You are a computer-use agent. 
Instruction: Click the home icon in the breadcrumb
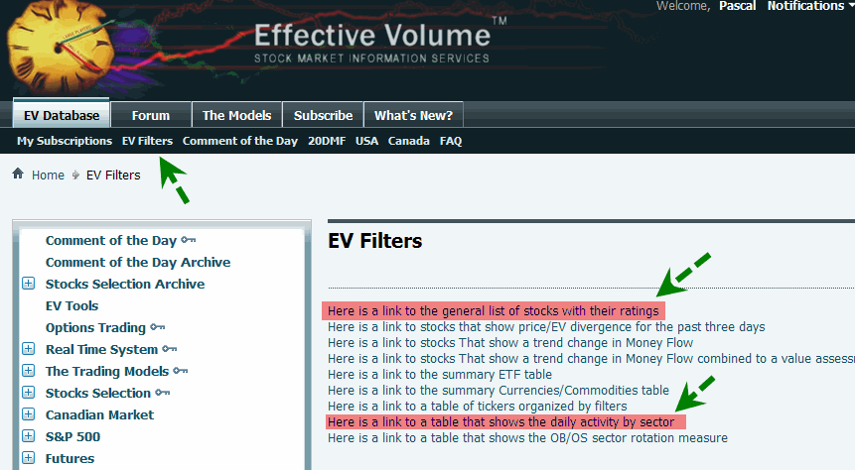pos(18,174)
